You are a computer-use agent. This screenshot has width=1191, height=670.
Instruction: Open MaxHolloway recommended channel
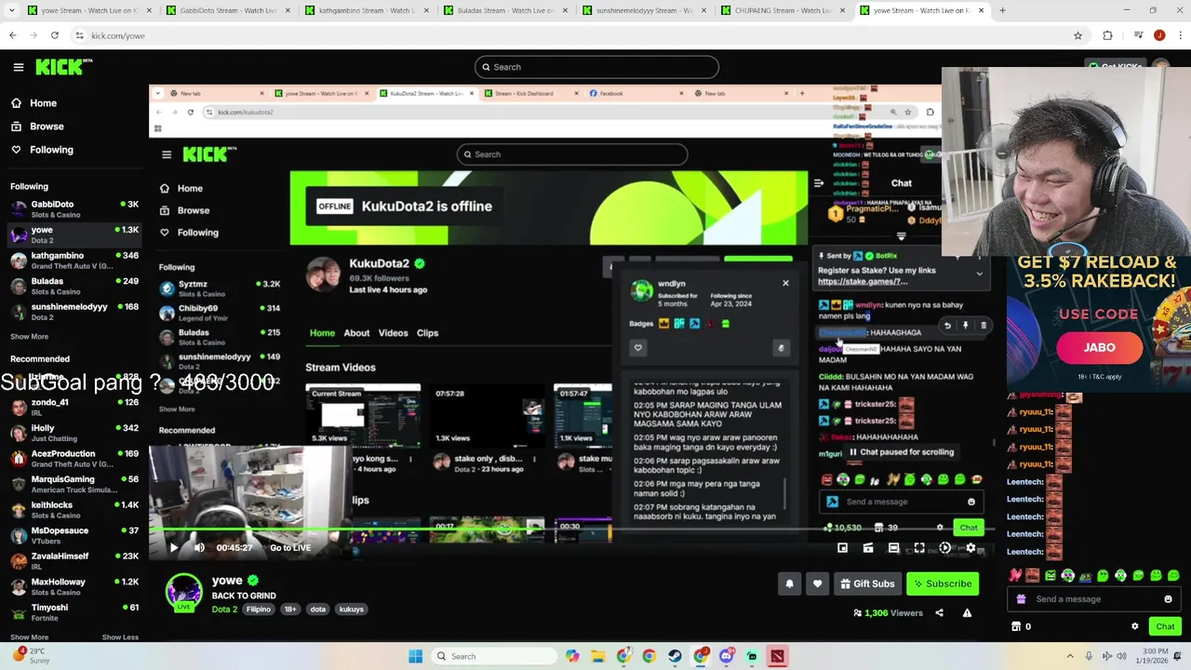click(73, 586)
